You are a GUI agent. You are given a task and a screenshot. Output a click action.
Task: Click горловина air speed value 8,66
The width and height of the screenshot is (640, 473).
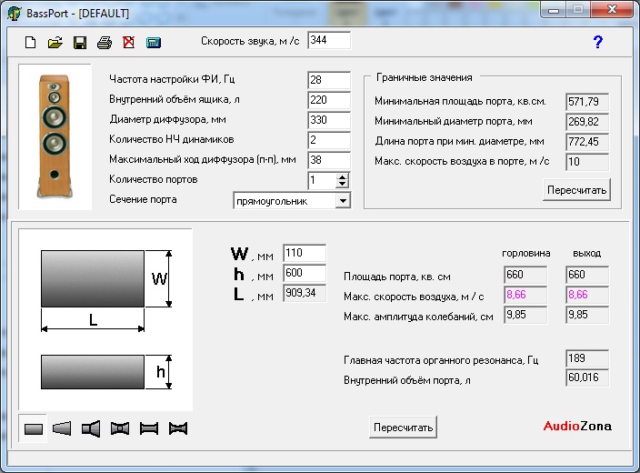click(525, 295)
